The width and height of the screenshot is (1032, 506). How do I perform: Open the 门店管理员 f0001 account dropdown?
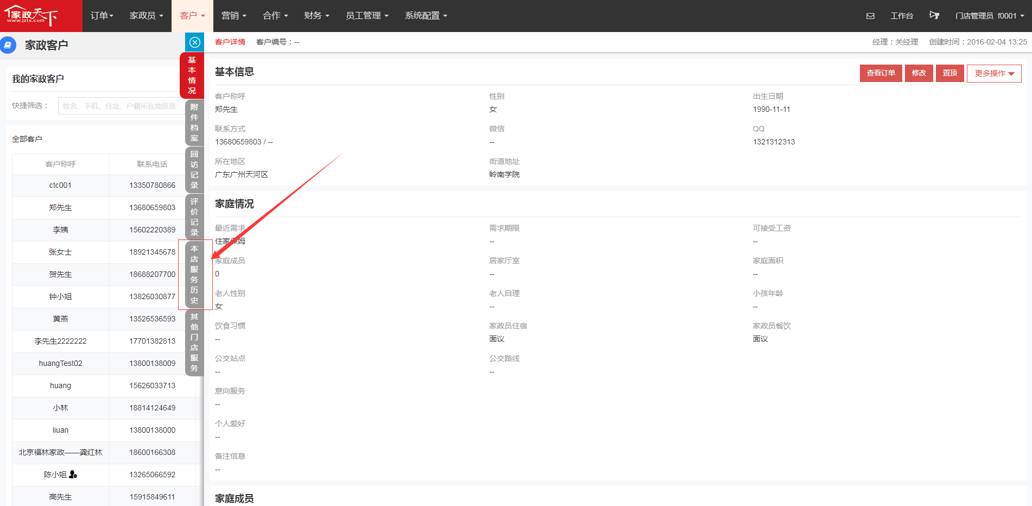[989, 16]
